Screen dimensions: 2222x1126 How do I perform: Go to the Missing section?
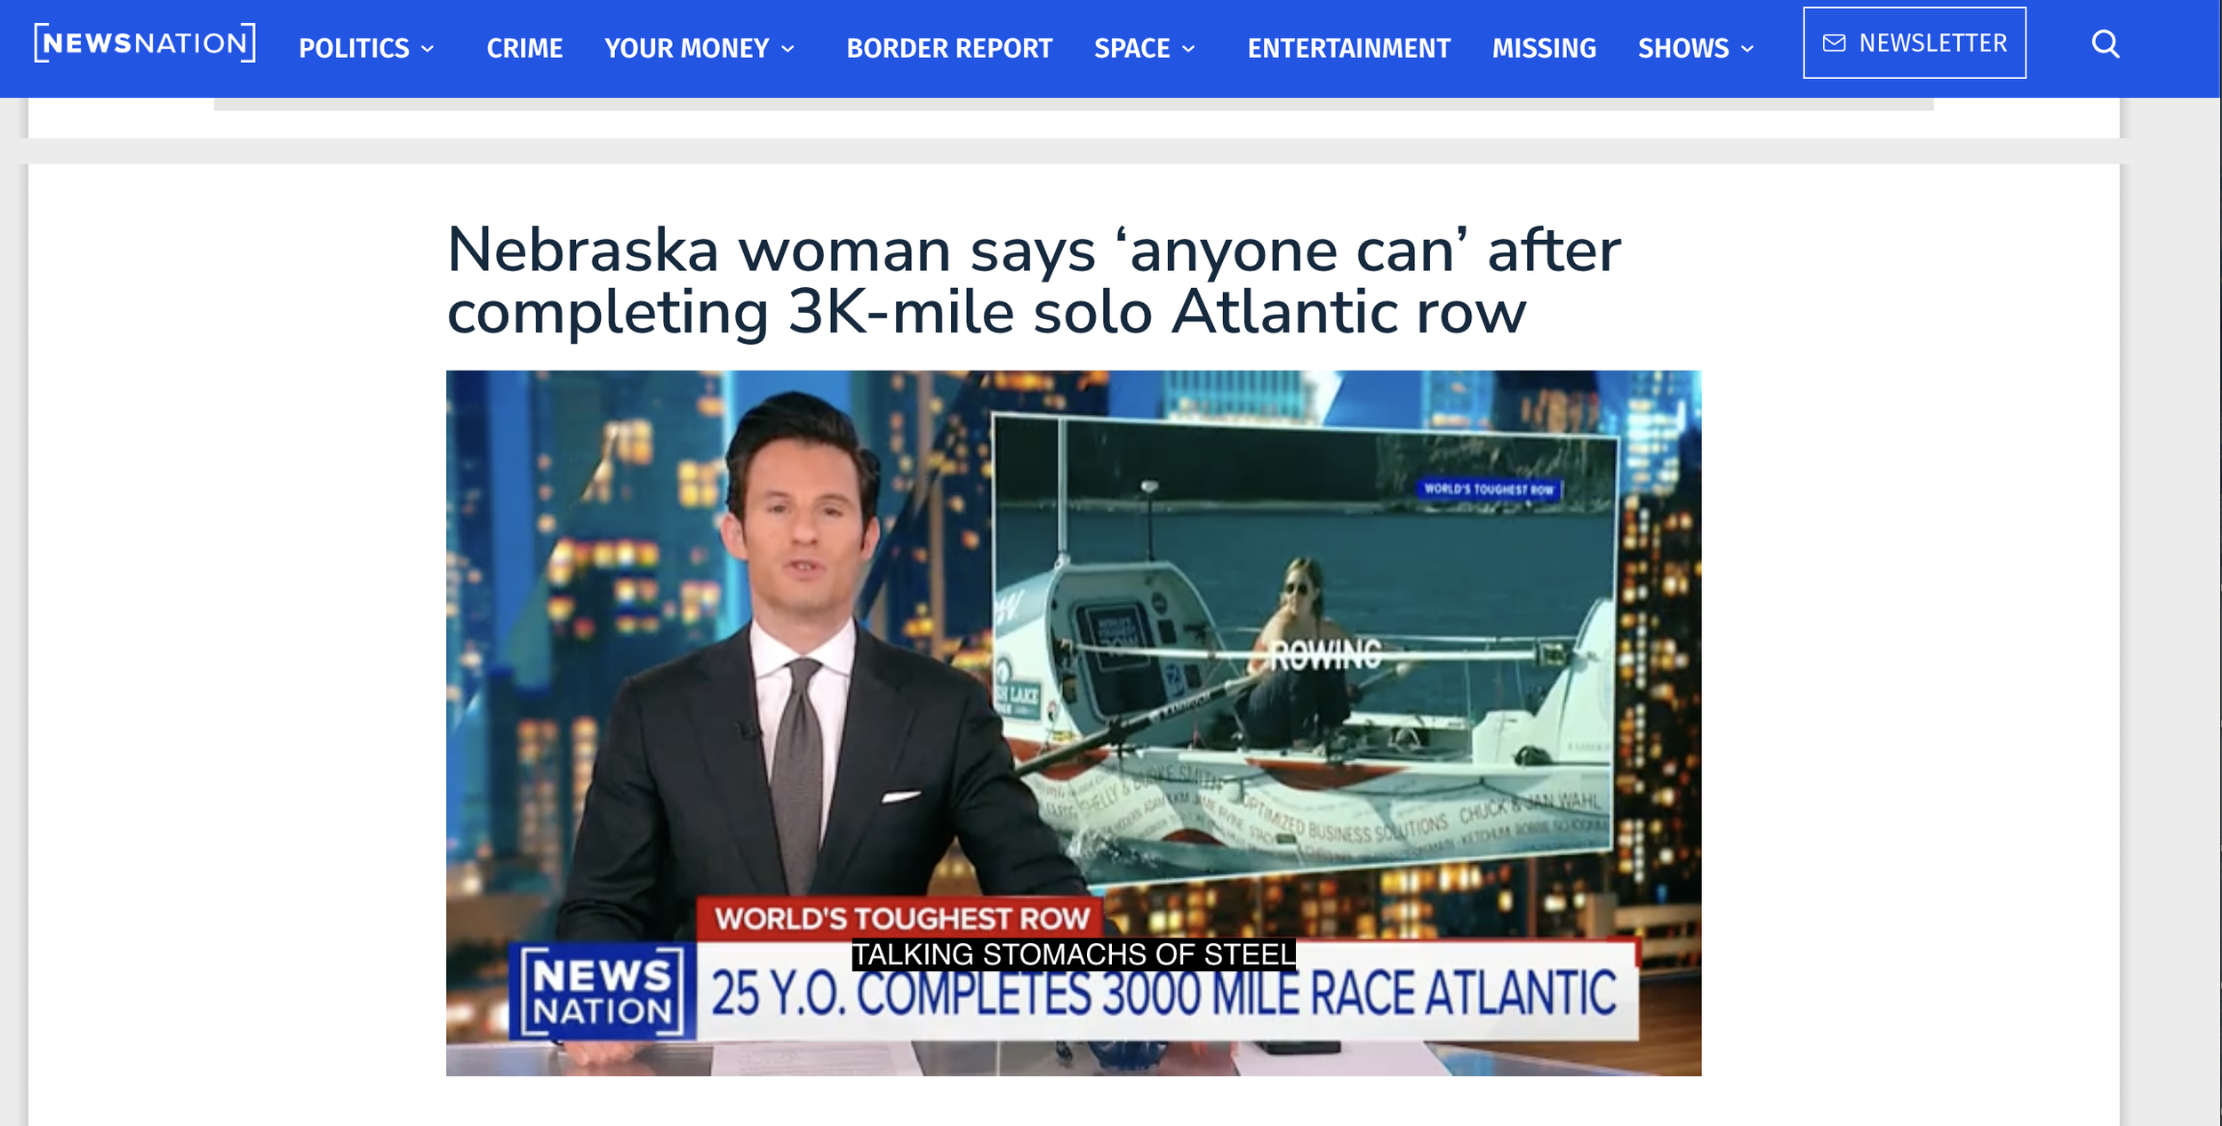[x=1544, y=48]
